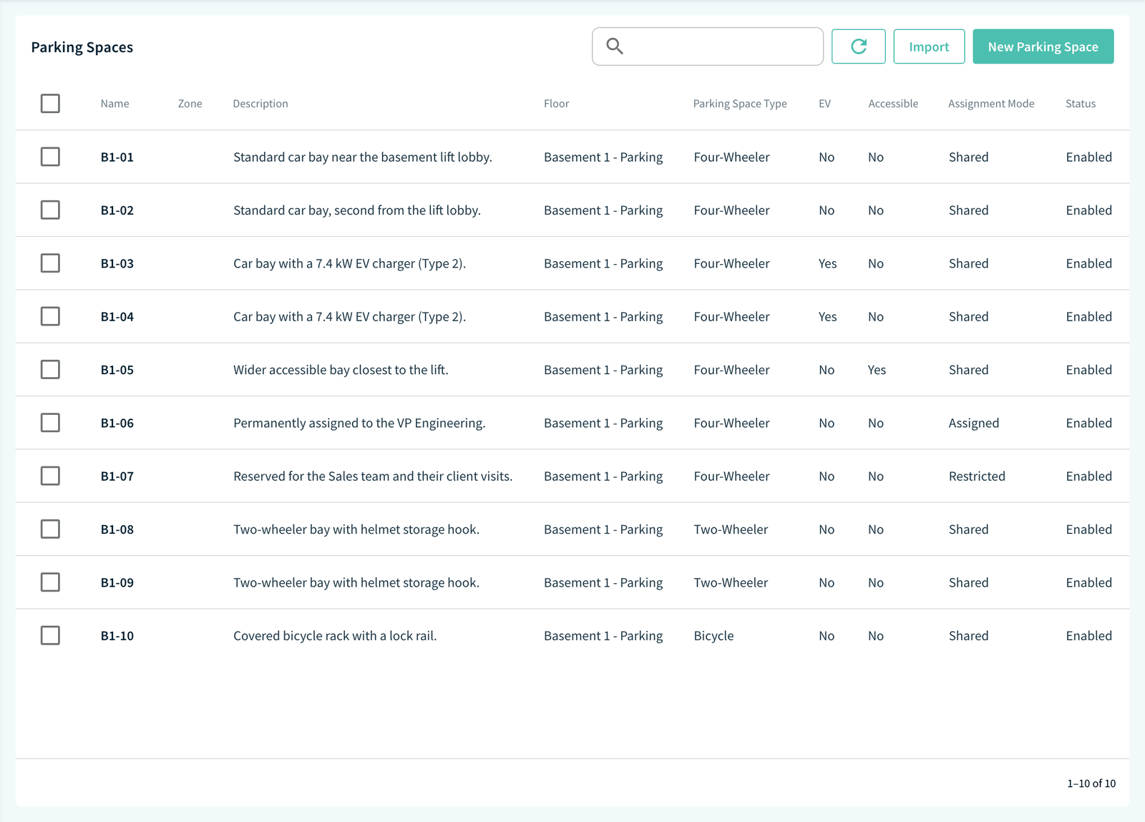The height and width of the screenshot is (822, 1145).
Task: Click the Parking Space Type column header
Action: click(x=740, y=104)
